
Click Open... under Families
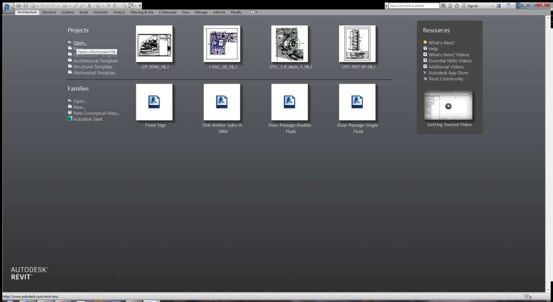pos(80,101)
